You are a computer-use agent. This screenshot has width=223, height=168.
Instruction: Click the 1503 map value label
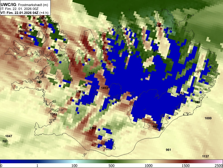[x=80, y=92]
